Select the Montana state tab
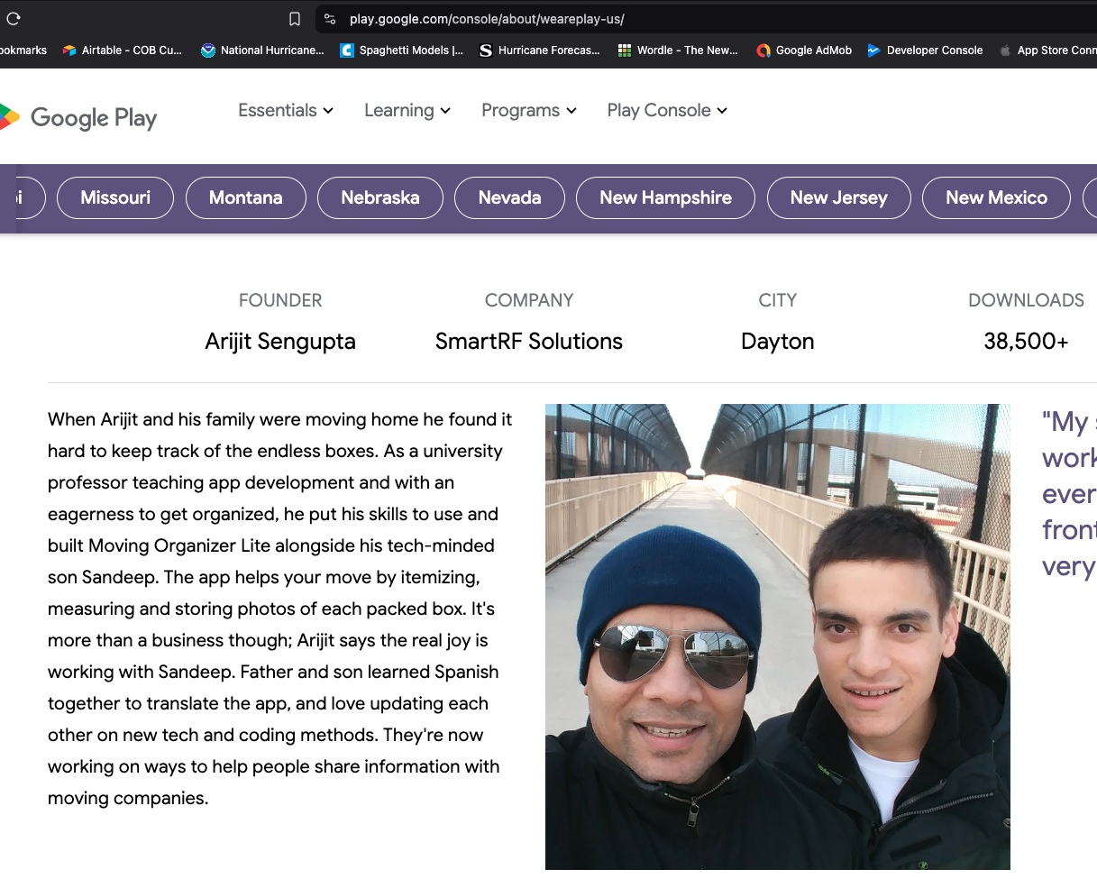The height and width of the screenshot is (879, 1097). [246, 197]
